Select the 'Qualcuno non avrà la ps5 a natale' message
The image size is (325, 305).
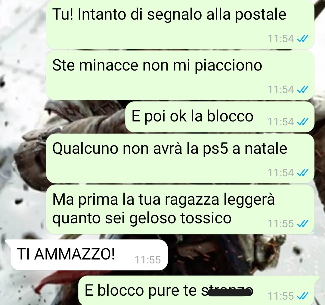point(180,159)
